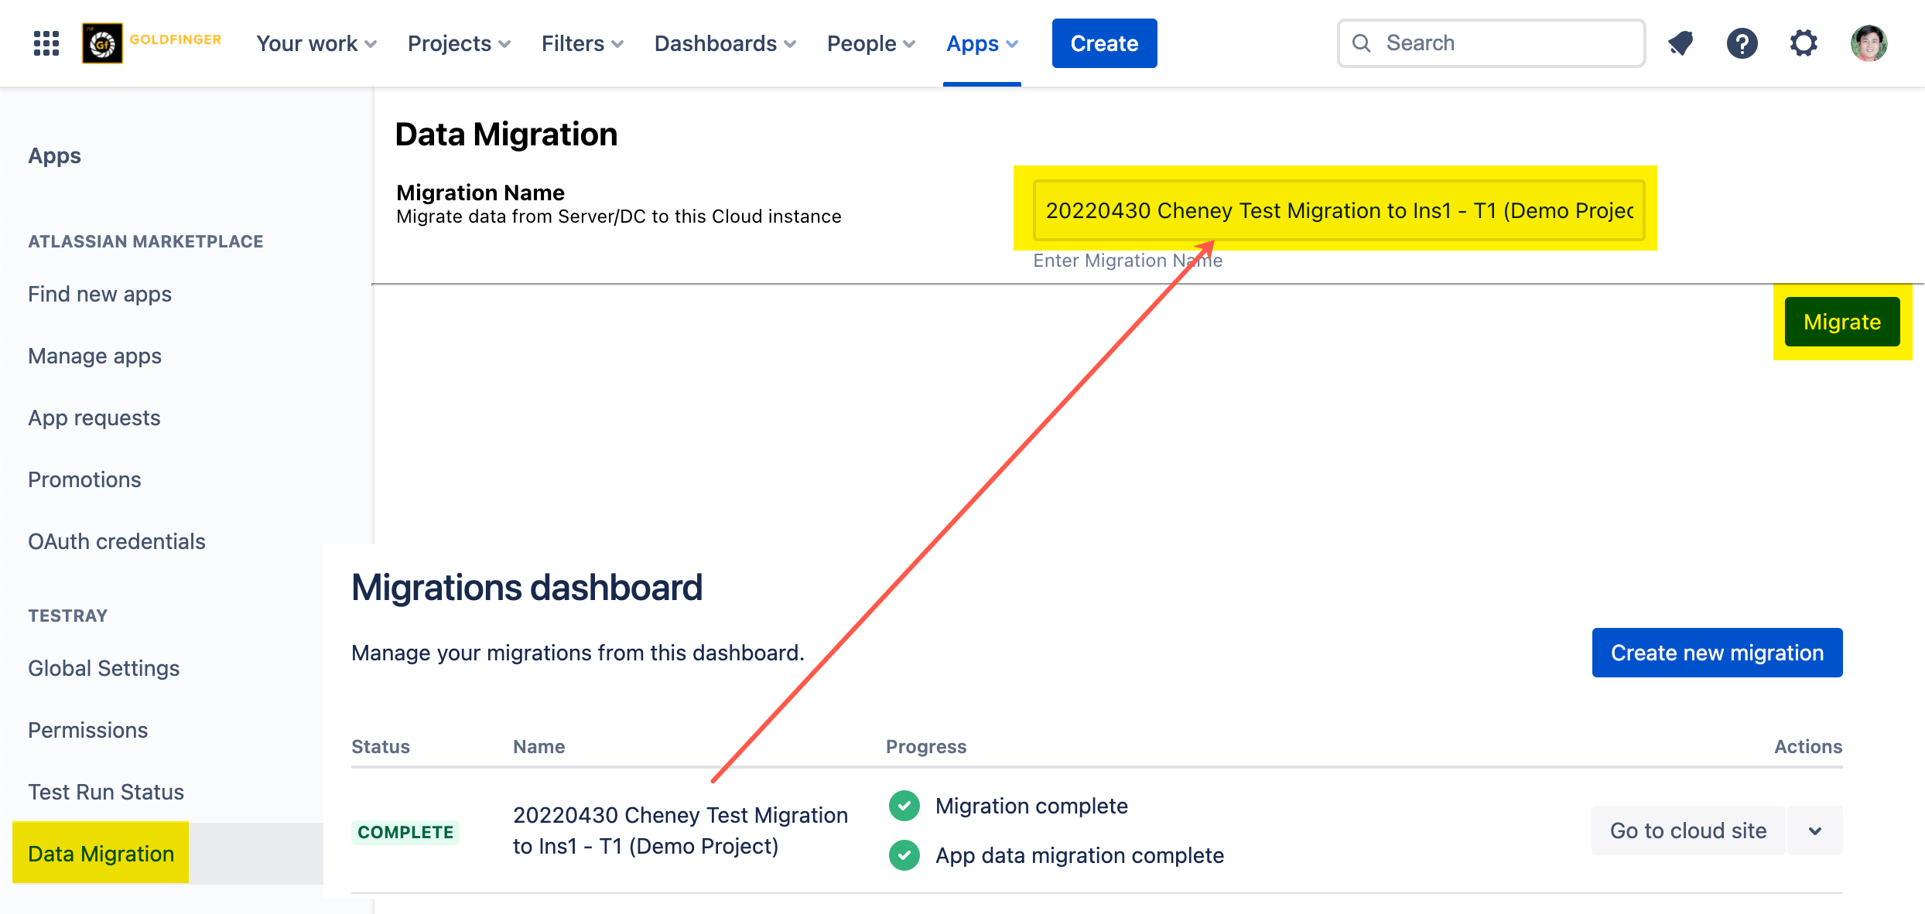Expand the Projects dropdown menu
Screen dimensions: 1925x914
pyautogui.click(x=459, y=43)
